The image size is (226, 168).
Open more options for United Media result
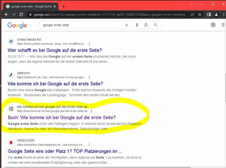[89, 44]
